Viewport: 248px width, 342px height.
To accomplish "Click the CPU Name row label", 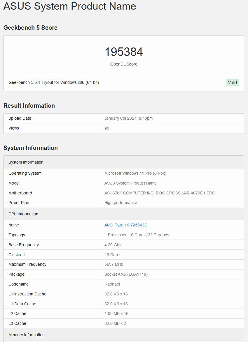I will pos(13,225).
